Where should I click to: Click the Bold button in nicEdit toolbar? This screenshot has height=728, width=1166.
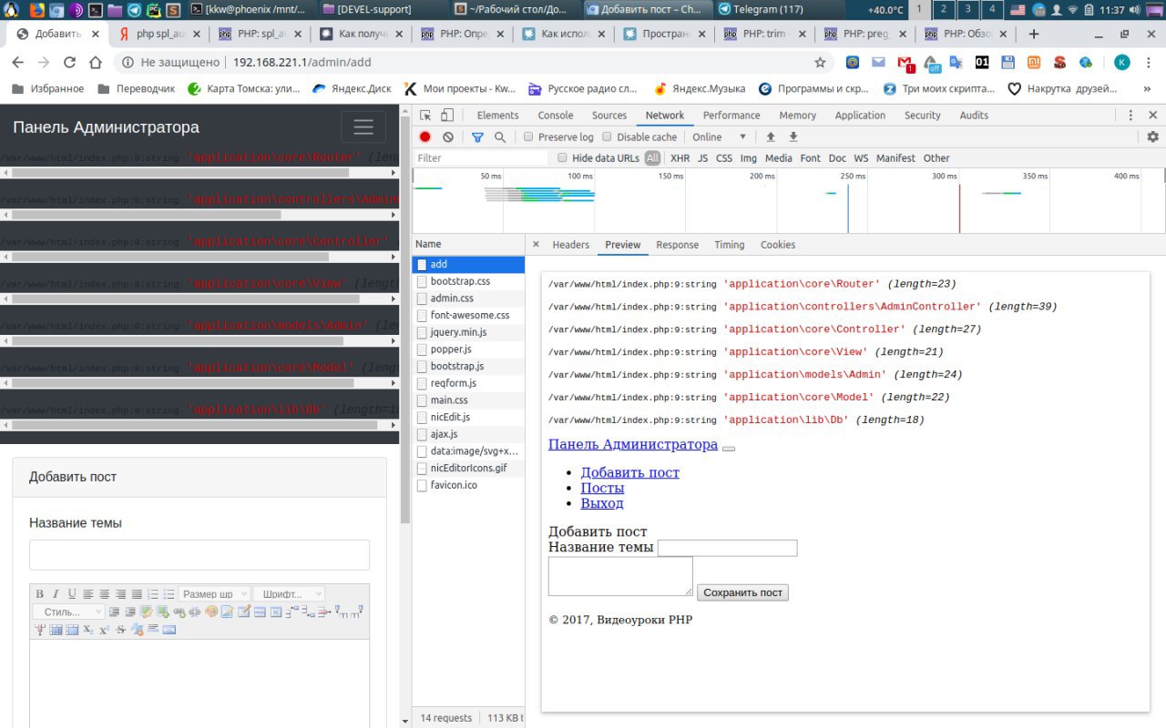pyautogui.click(x=39, y=594)
